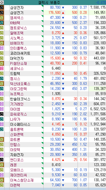
Task: Click the 176,500 price of 삼성전기
Action: tap(54, 13)
